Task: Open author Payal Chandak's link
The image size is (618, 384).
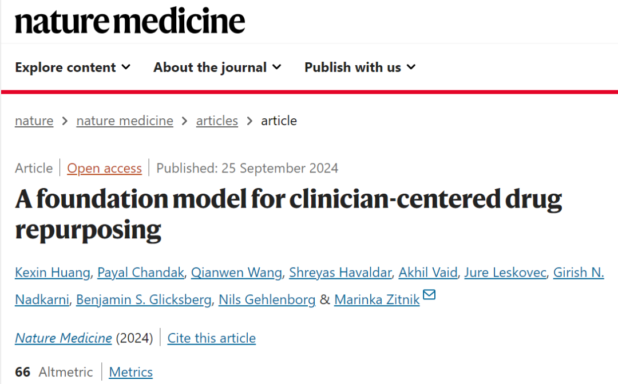Action: (x=141, y=272)
